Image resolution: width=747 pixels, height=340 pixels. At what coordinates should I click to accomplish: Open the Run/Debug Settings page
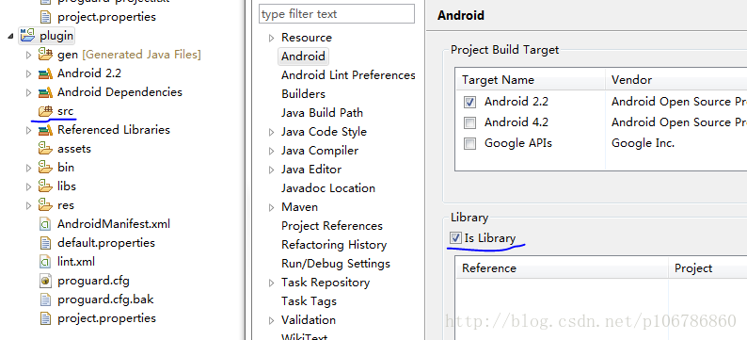tap(336, 264)
